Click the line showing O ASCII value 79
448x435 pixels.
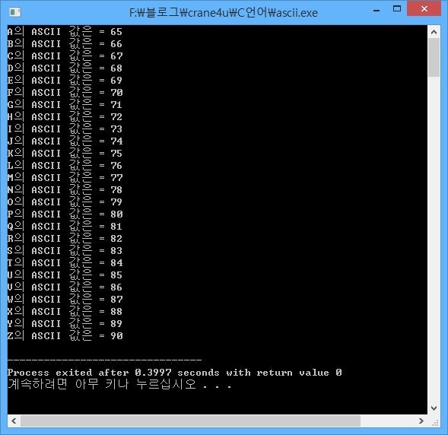click(x=65, y=202)
